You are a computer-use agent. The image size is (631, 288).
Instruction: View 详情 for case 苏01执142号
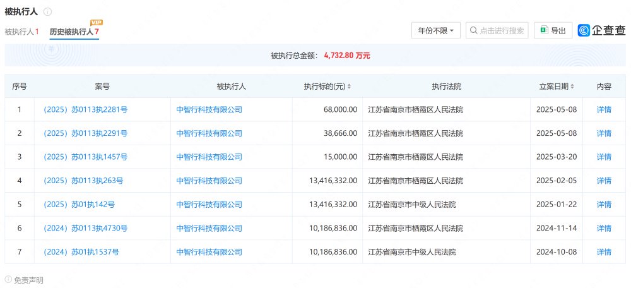pyautogui.click(x=604, y=205)
